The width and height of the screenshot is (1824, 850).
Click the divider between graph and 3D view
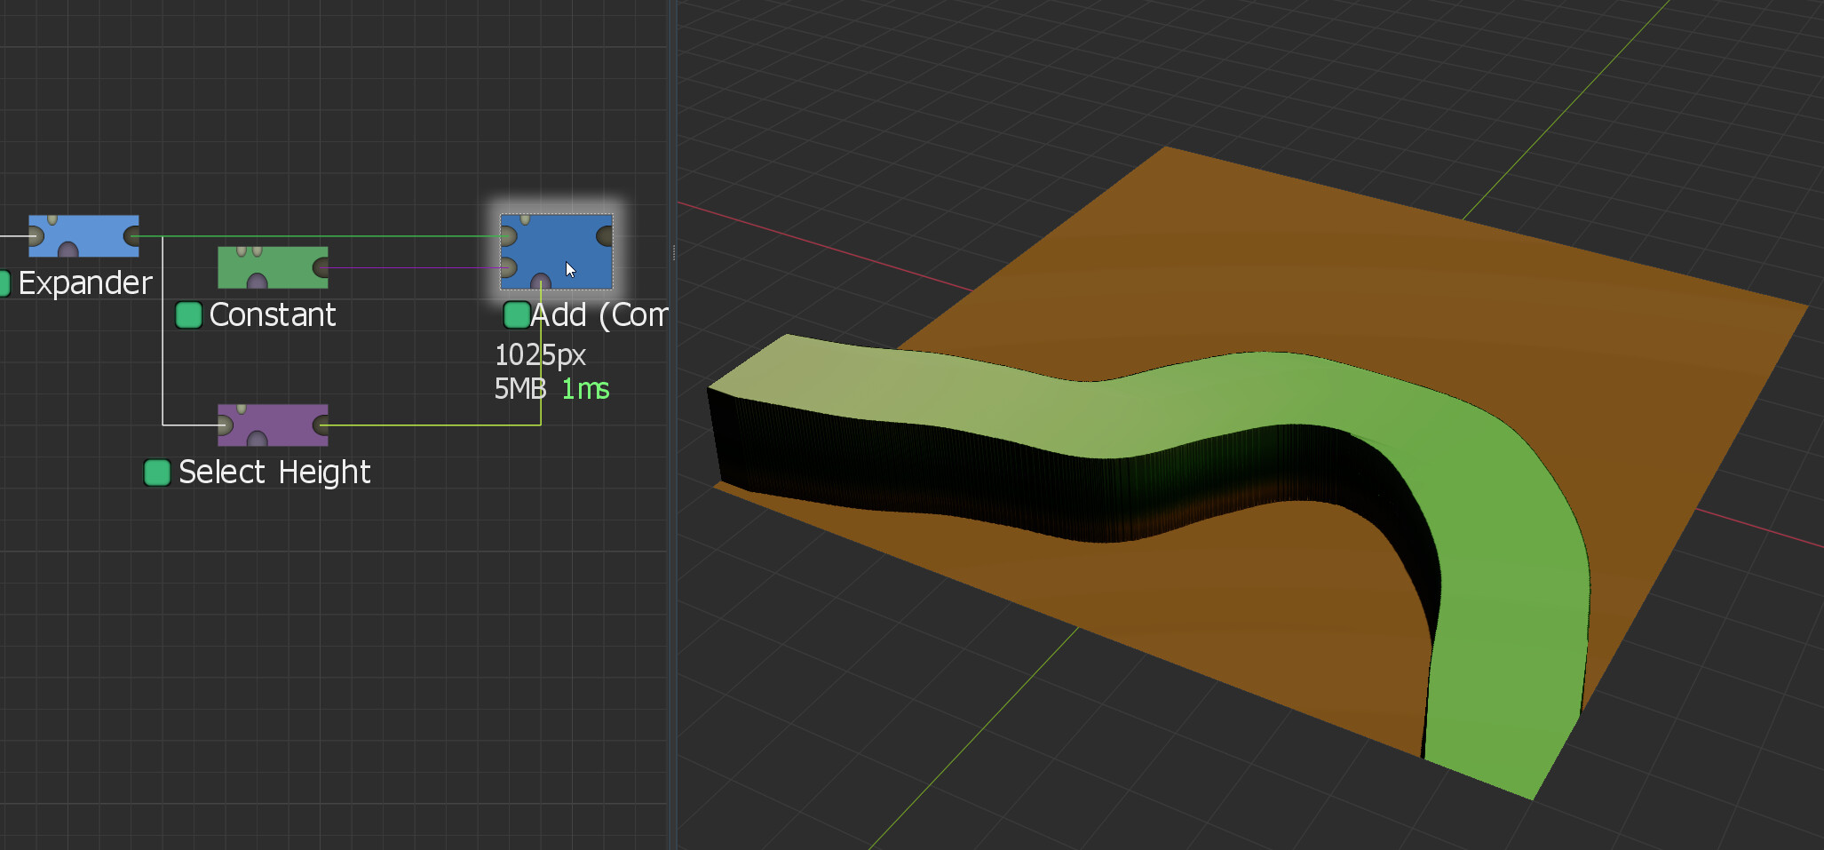pos(673,253)
